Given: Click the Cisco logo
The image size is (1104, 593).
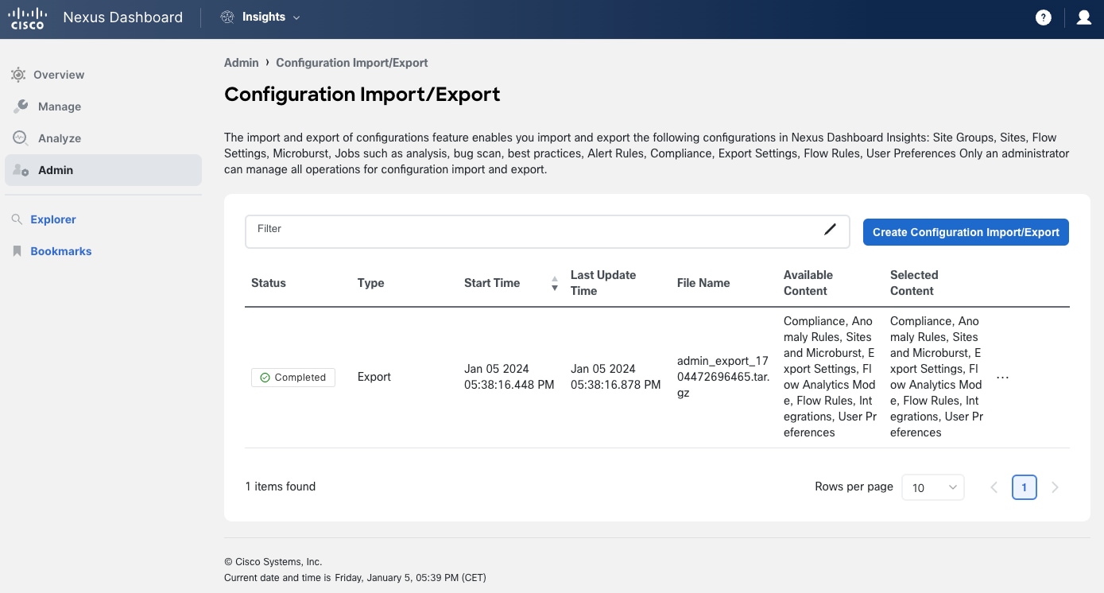Looking at the screenshot, I should coord(27,17).
